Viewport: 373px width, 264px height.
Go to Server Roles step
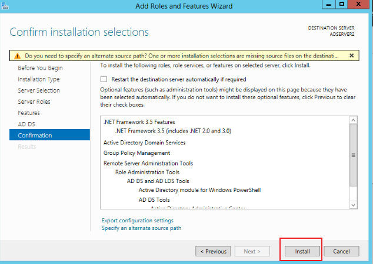tap(34, 101)
